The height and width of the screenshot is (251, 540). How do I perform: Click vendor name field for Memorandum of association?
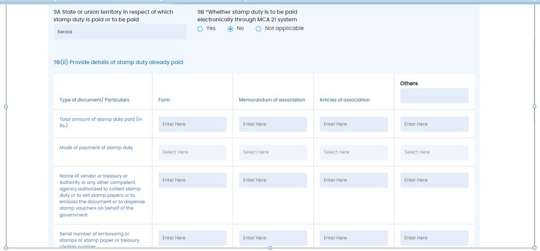pyautogui.click(x=273, y=180)
